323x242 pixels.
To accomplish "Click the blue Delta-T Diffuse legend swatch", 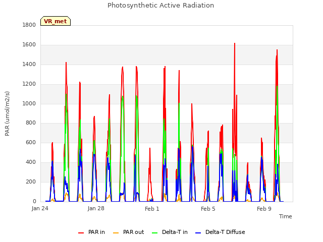I will [198, 233].
